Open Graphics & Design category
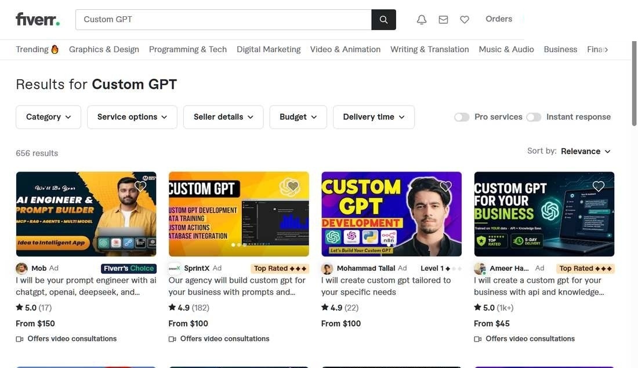Image resolution: width=638 pixels, height=368 pixels. (104, 49)
